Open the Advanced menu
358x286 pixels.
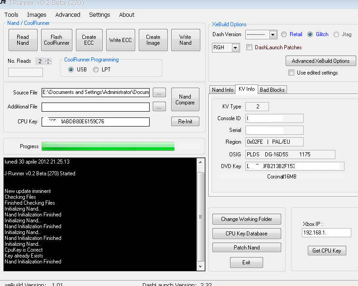click(68, 15)
